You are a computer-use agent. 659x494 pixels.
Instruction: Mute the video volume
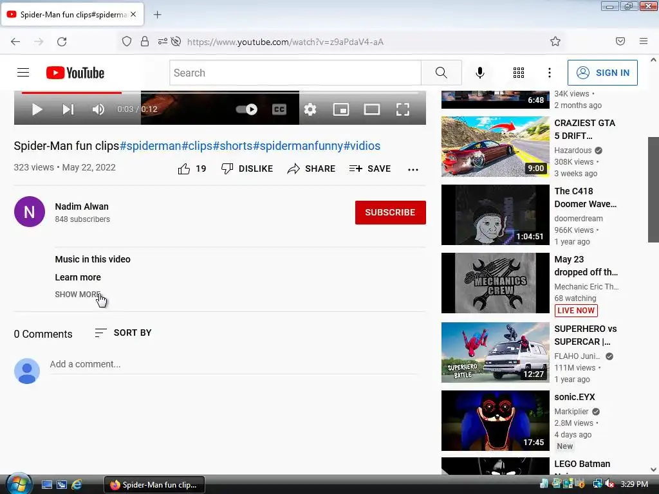pyautogui.click(x=98, y=109)
